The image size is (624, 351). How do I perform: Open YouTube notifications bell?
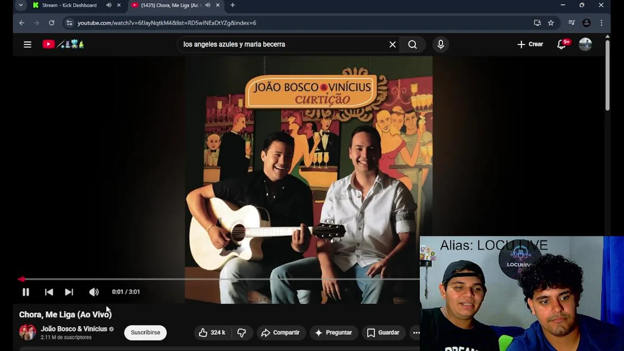point(562,44)
